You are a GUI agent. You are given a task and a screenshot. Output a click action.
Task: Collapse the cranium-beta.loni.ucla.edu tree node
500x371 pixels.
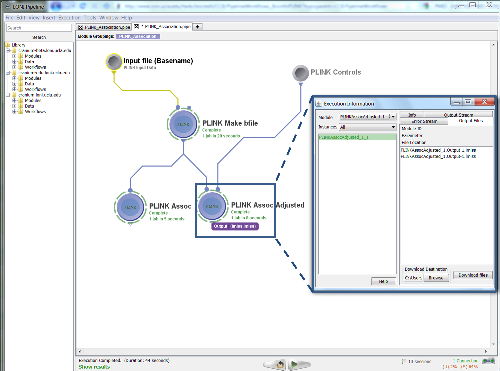(x=8, y=51)
